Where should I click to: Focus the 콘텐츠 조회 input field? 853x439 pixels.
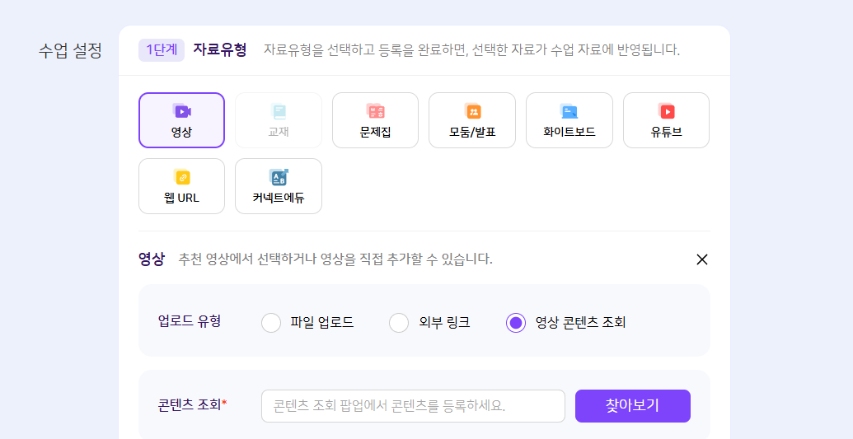pos(413,406)
